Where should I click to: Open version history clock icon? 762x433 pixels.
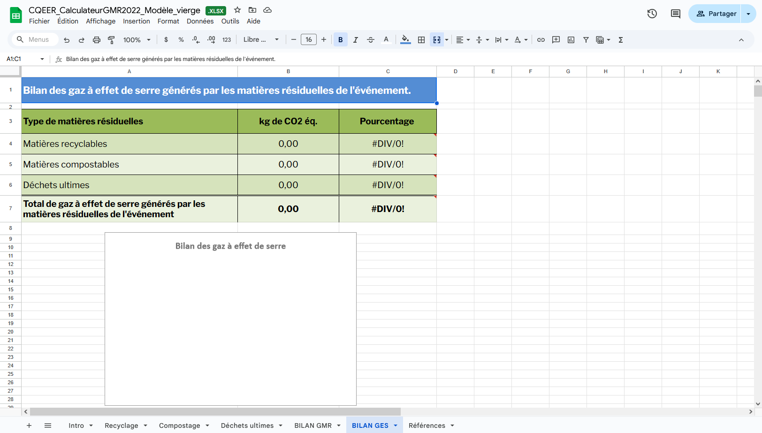[x=652, y=14]
